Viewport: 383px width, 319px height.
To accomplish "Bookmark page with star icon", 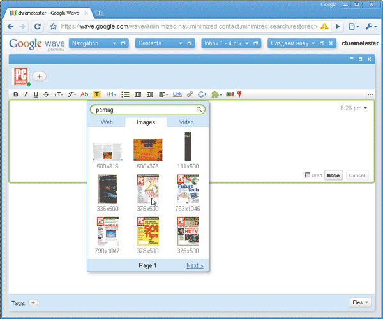I will [53, 26].
